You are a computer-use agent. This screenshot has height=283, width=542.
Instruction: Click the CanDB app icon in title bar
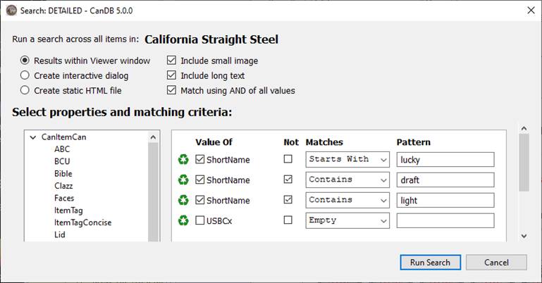point(11,11)
